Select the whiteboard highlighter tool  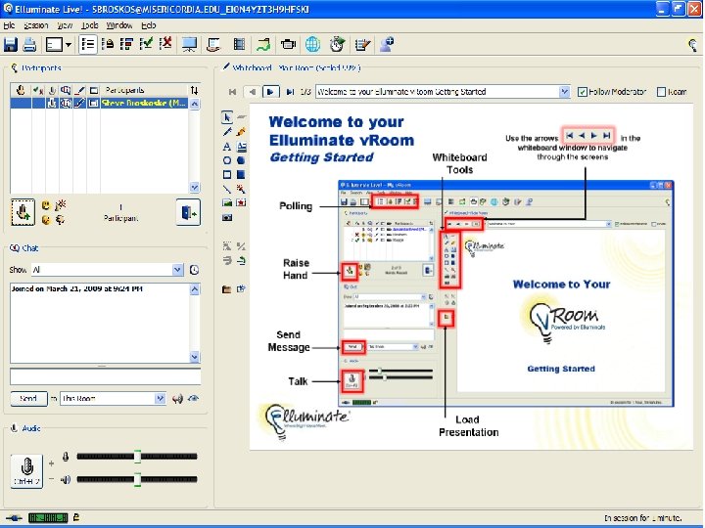tap(242, 132)
